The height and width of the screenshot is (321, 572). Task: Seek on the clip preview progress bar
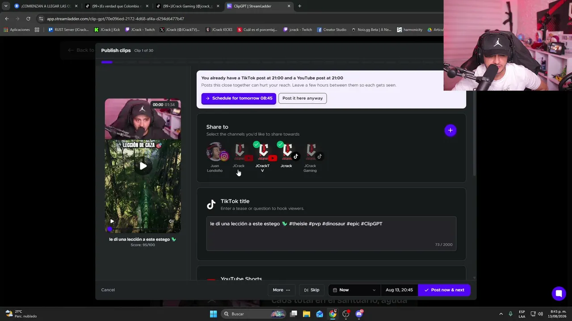[x=143, y=229]
